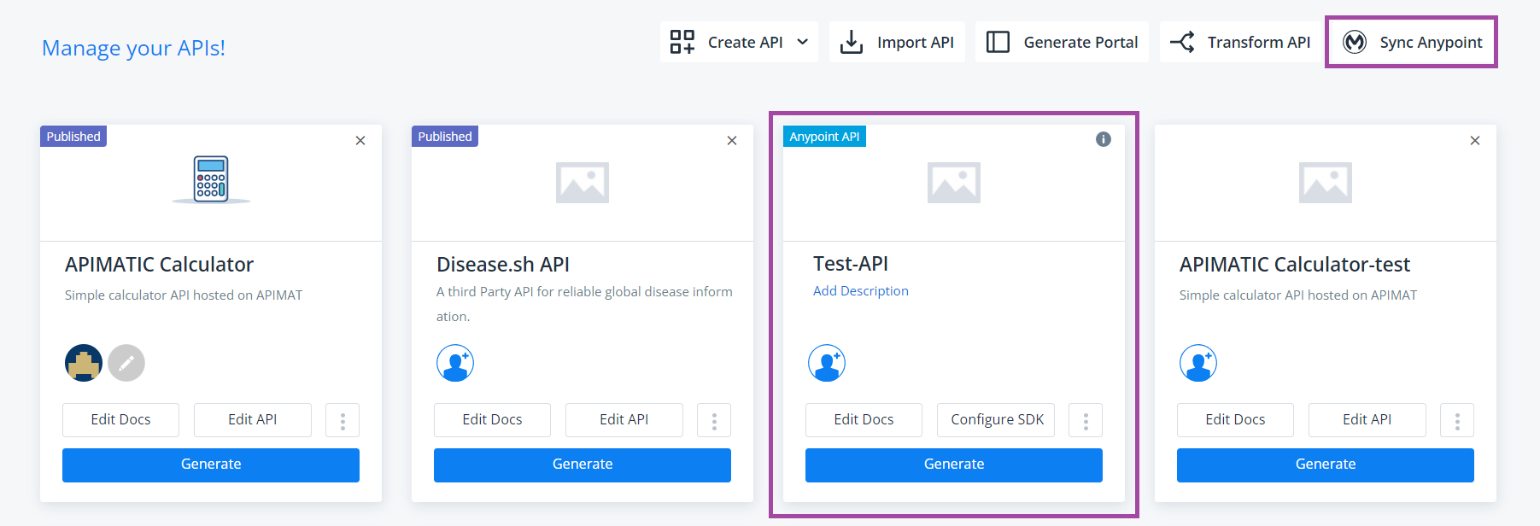Click the MuleSoft icon in Sync Anypoint

[x=1355, y=42]
